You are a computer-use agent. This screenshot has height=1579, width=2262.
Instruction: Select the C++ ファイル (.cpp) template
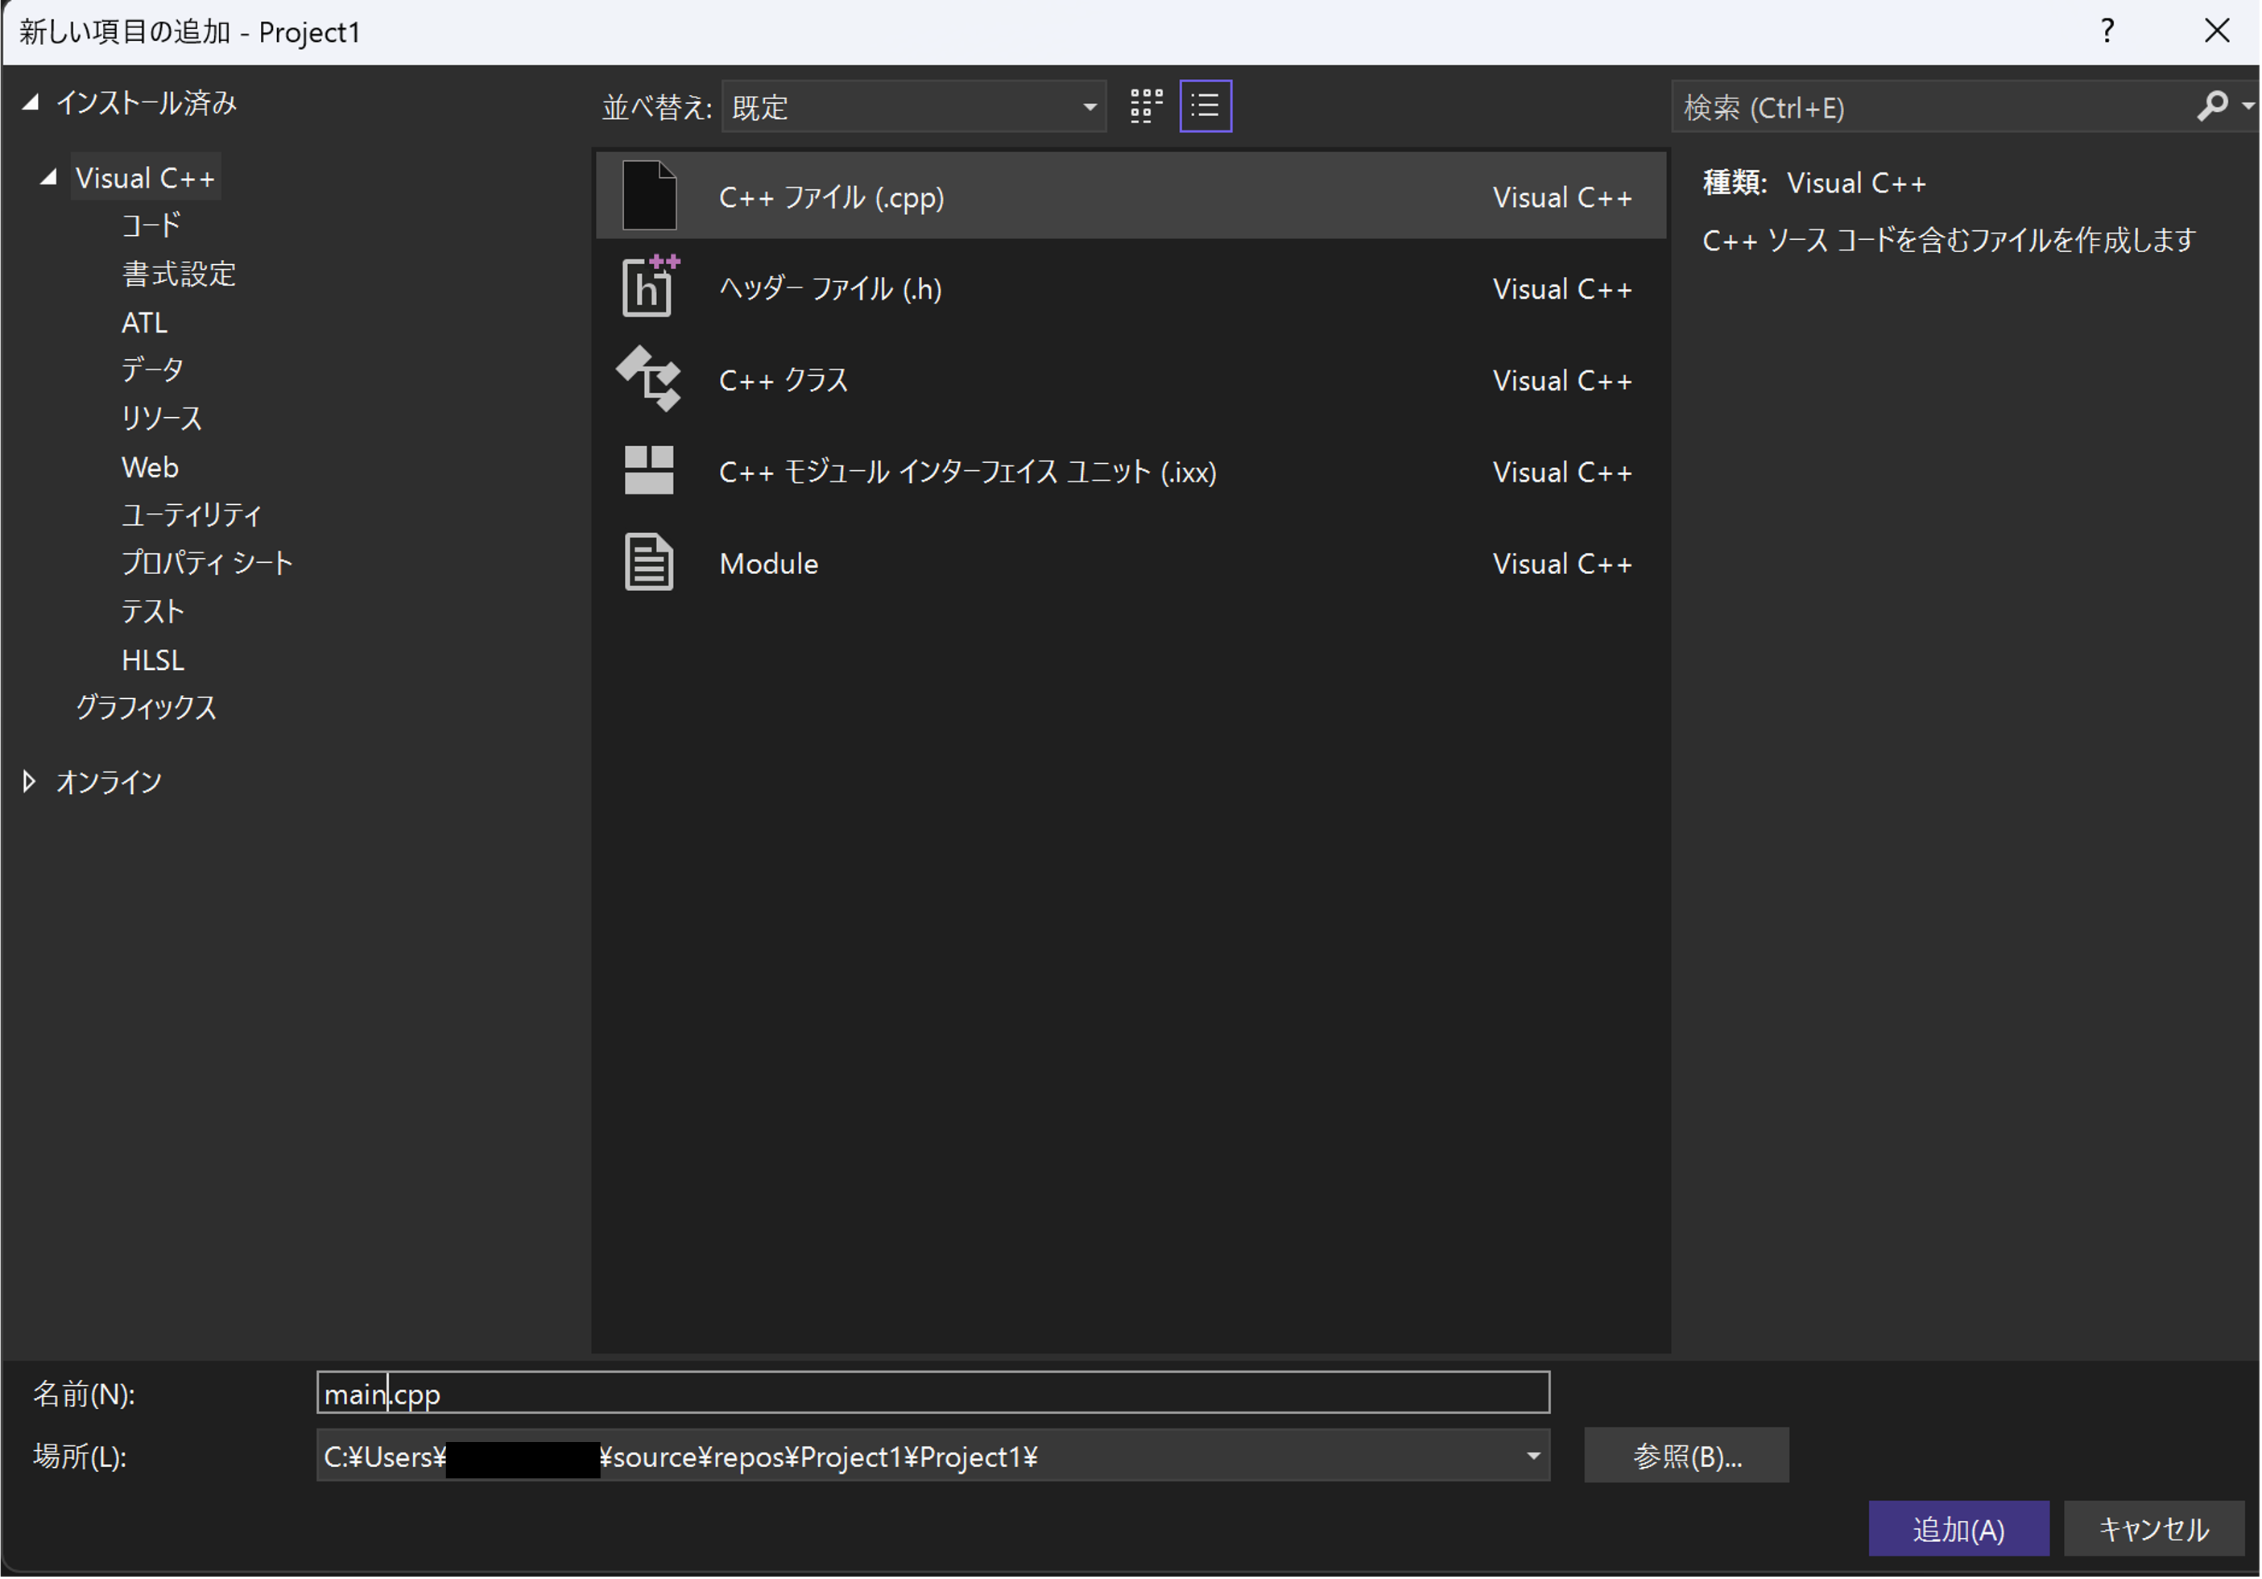point(1131,195)
